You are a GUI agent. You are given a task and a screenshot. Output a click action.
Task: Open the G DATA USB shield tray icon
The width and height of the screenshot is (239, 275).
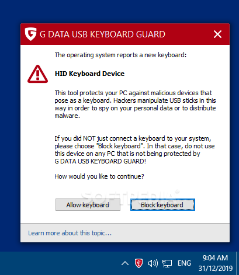tap(138, 263)
